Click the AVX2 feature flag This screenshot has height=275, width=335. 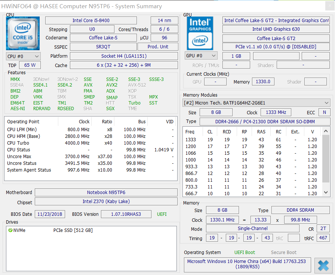click(112, 85)
